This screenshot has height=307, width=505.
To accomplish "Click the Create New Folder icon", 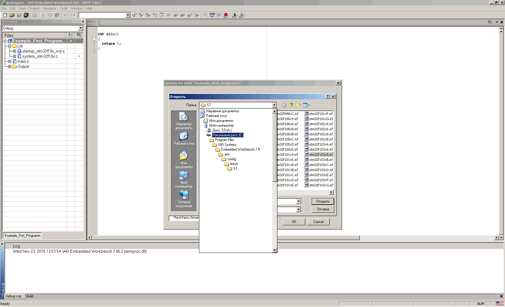I will 298,105.
